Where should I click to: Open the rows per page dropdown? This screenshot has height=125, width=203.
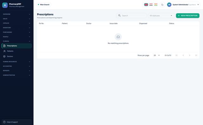[x=156, y=55]
